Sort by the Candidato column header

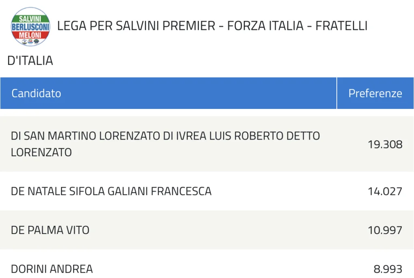(x=36, y=93)
